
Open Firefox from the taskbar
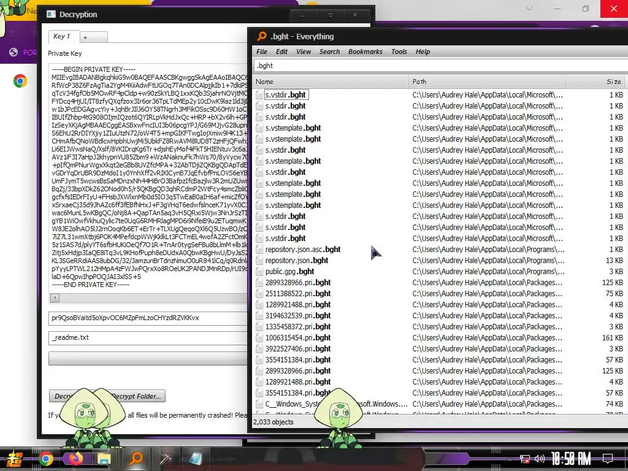tap(75, 459)
